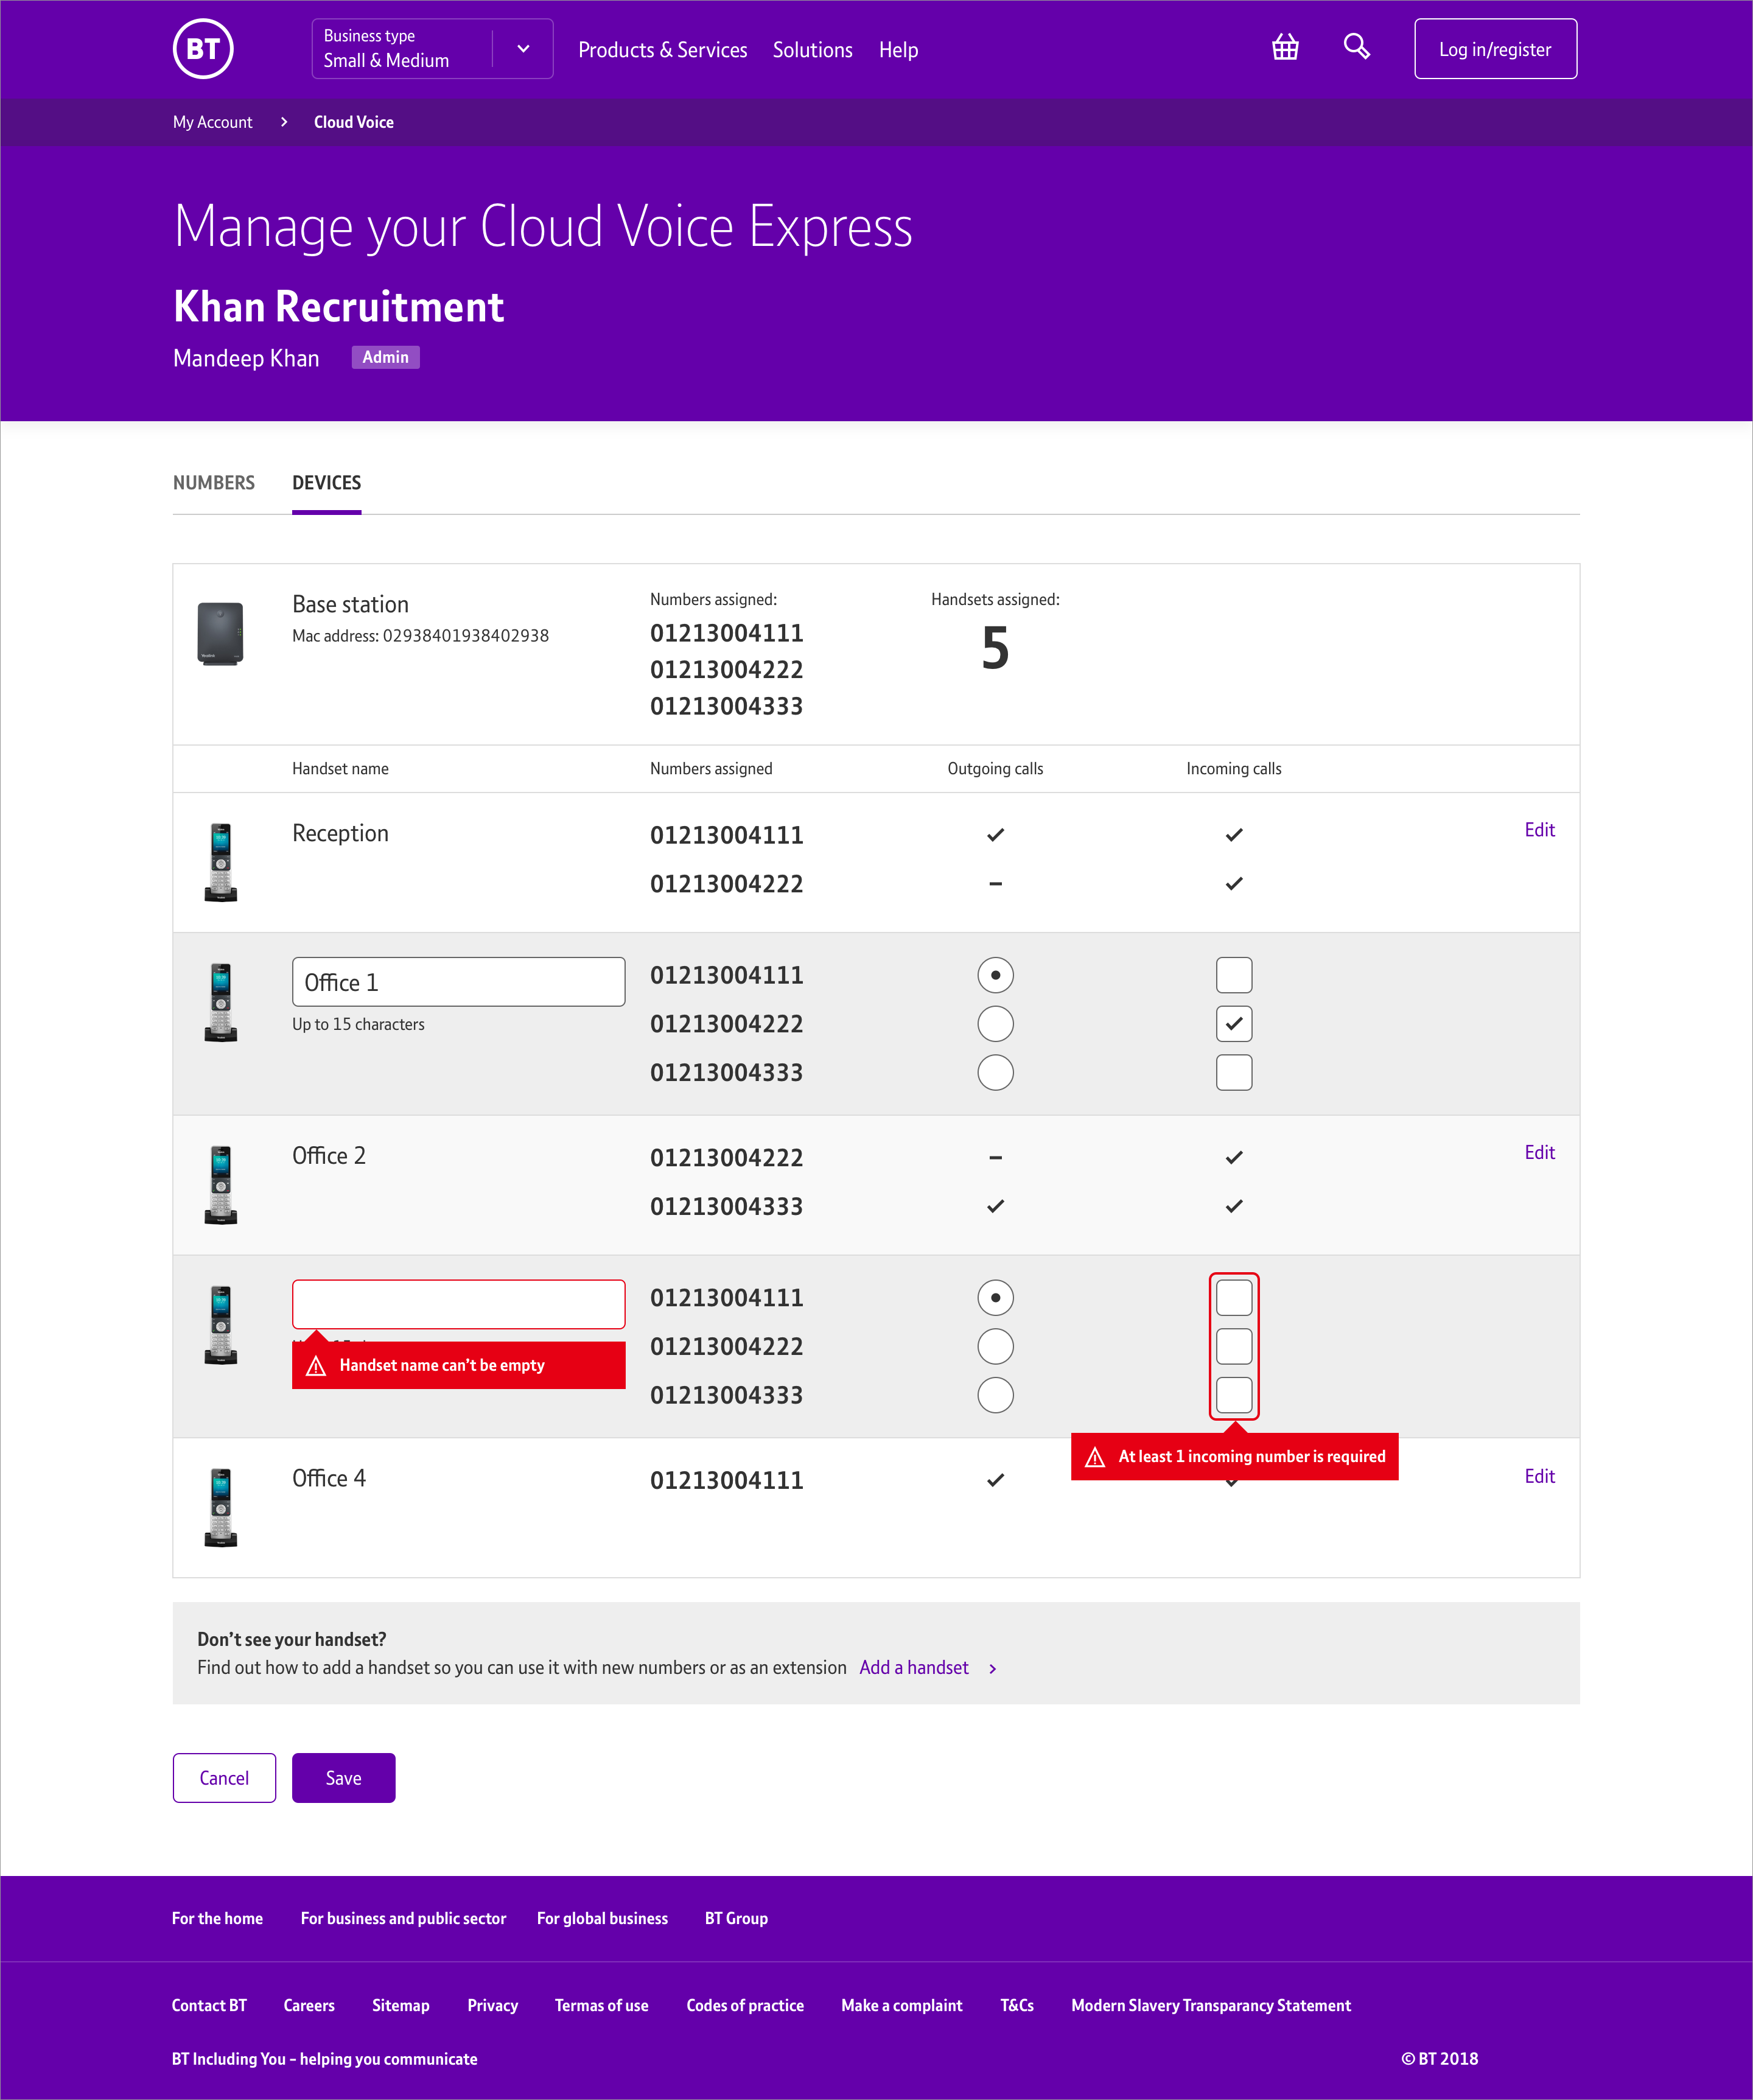
Task: Uncheck Office 1 incoming checkbox for 01213004222
Action: click(x=1233, y=1024)
